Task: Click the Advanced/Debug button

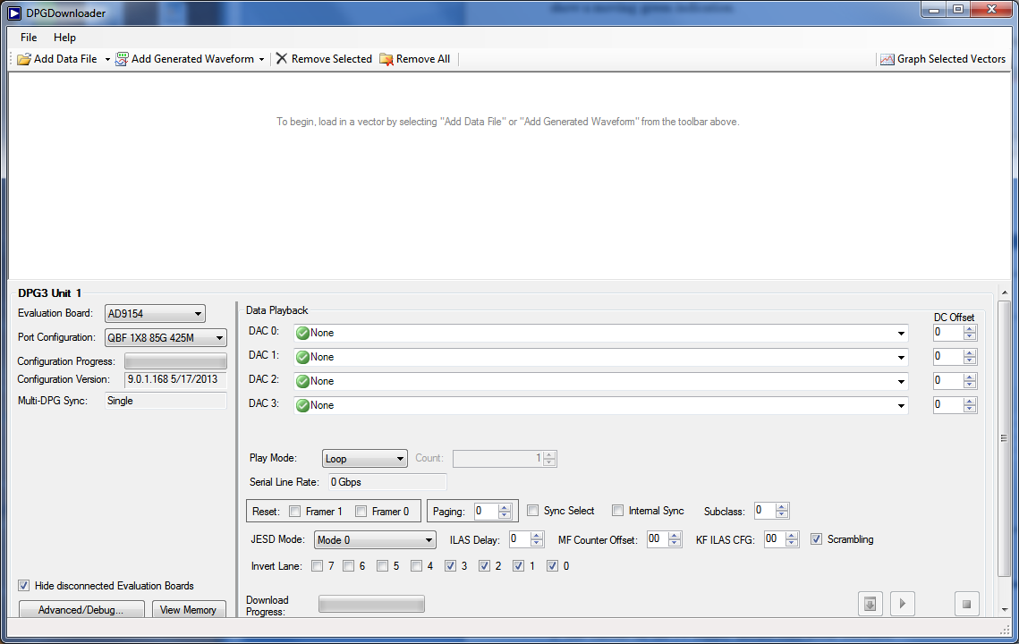Action: [81, 609]
